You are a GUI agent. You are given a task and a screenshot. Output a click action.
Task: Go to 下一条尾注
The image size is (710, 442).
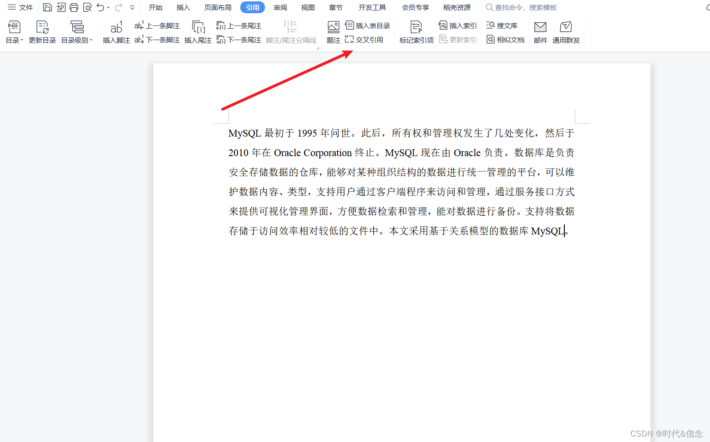[x=239, y=40]
